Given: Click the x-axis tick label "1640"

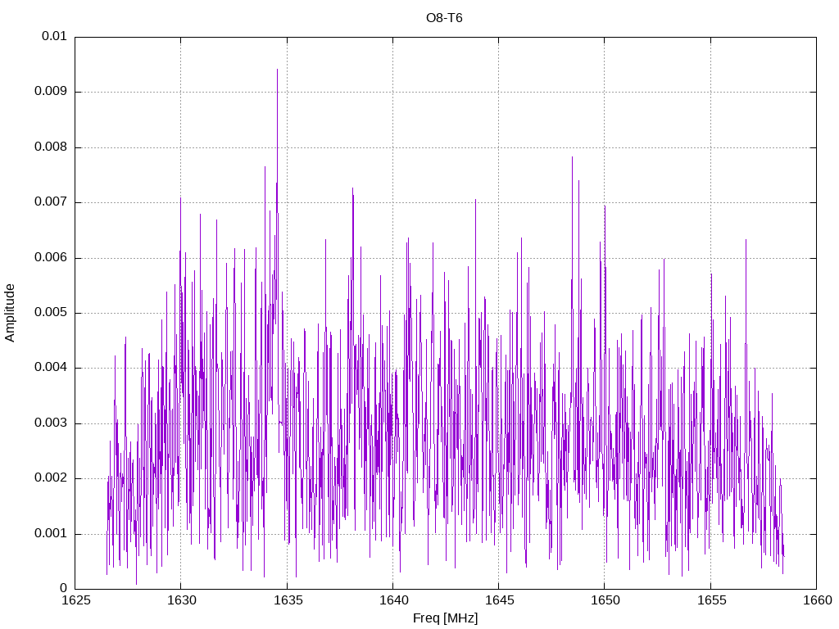Looking at the screenshot, I should [x=393, y=600].
